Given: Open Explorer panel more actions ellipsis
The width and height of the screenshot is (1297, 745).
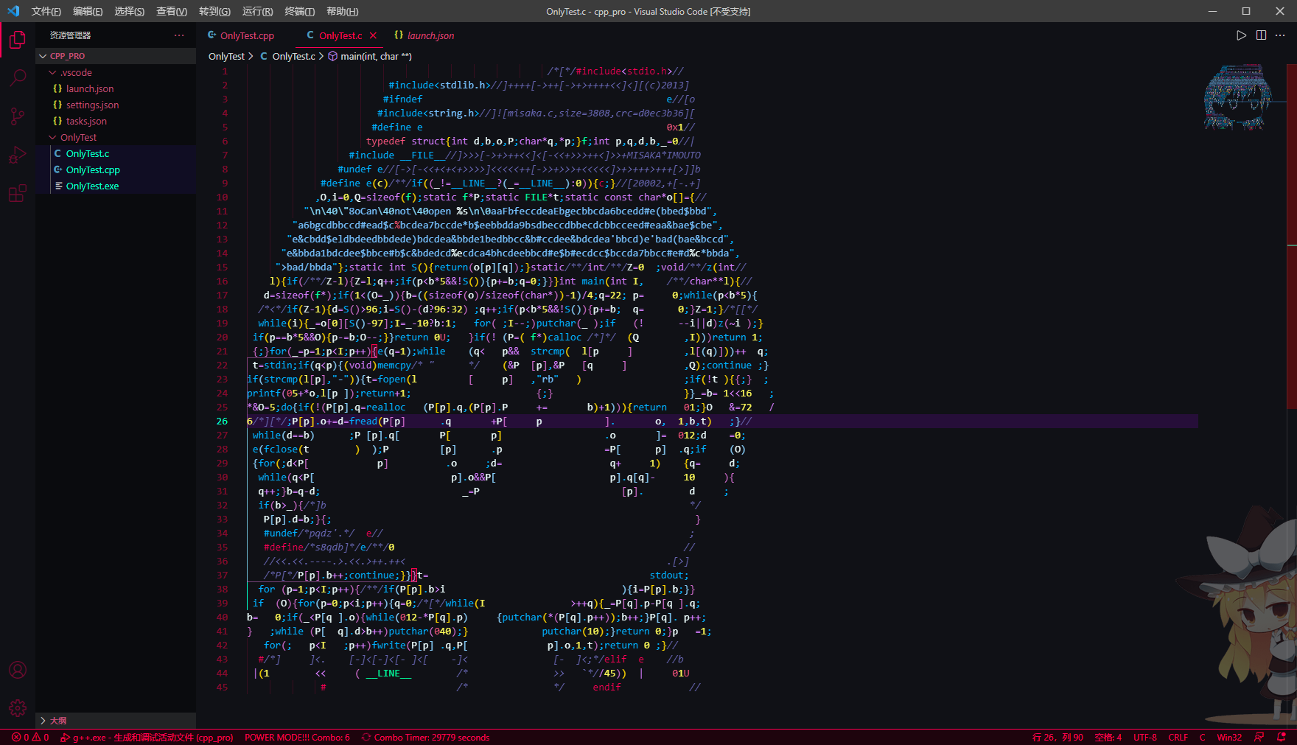Looking at the screenshot, I should coord(179,35).
